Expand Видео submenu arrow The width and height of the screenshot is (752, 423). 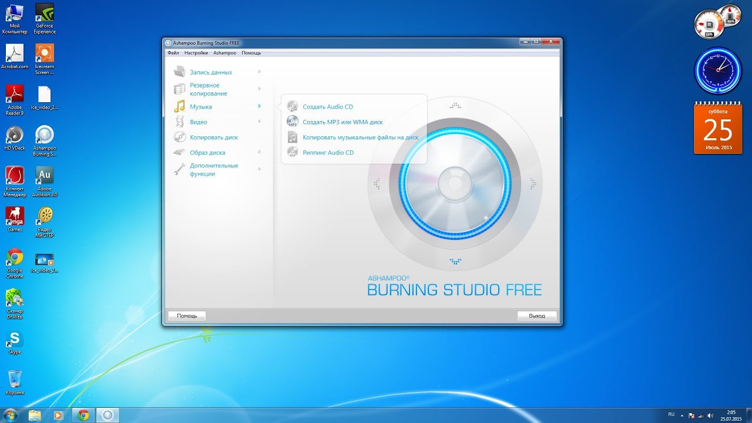[x=259, y=122]
